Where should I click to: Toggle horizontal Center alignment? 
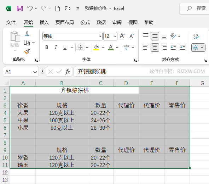[x=155, y=47]
